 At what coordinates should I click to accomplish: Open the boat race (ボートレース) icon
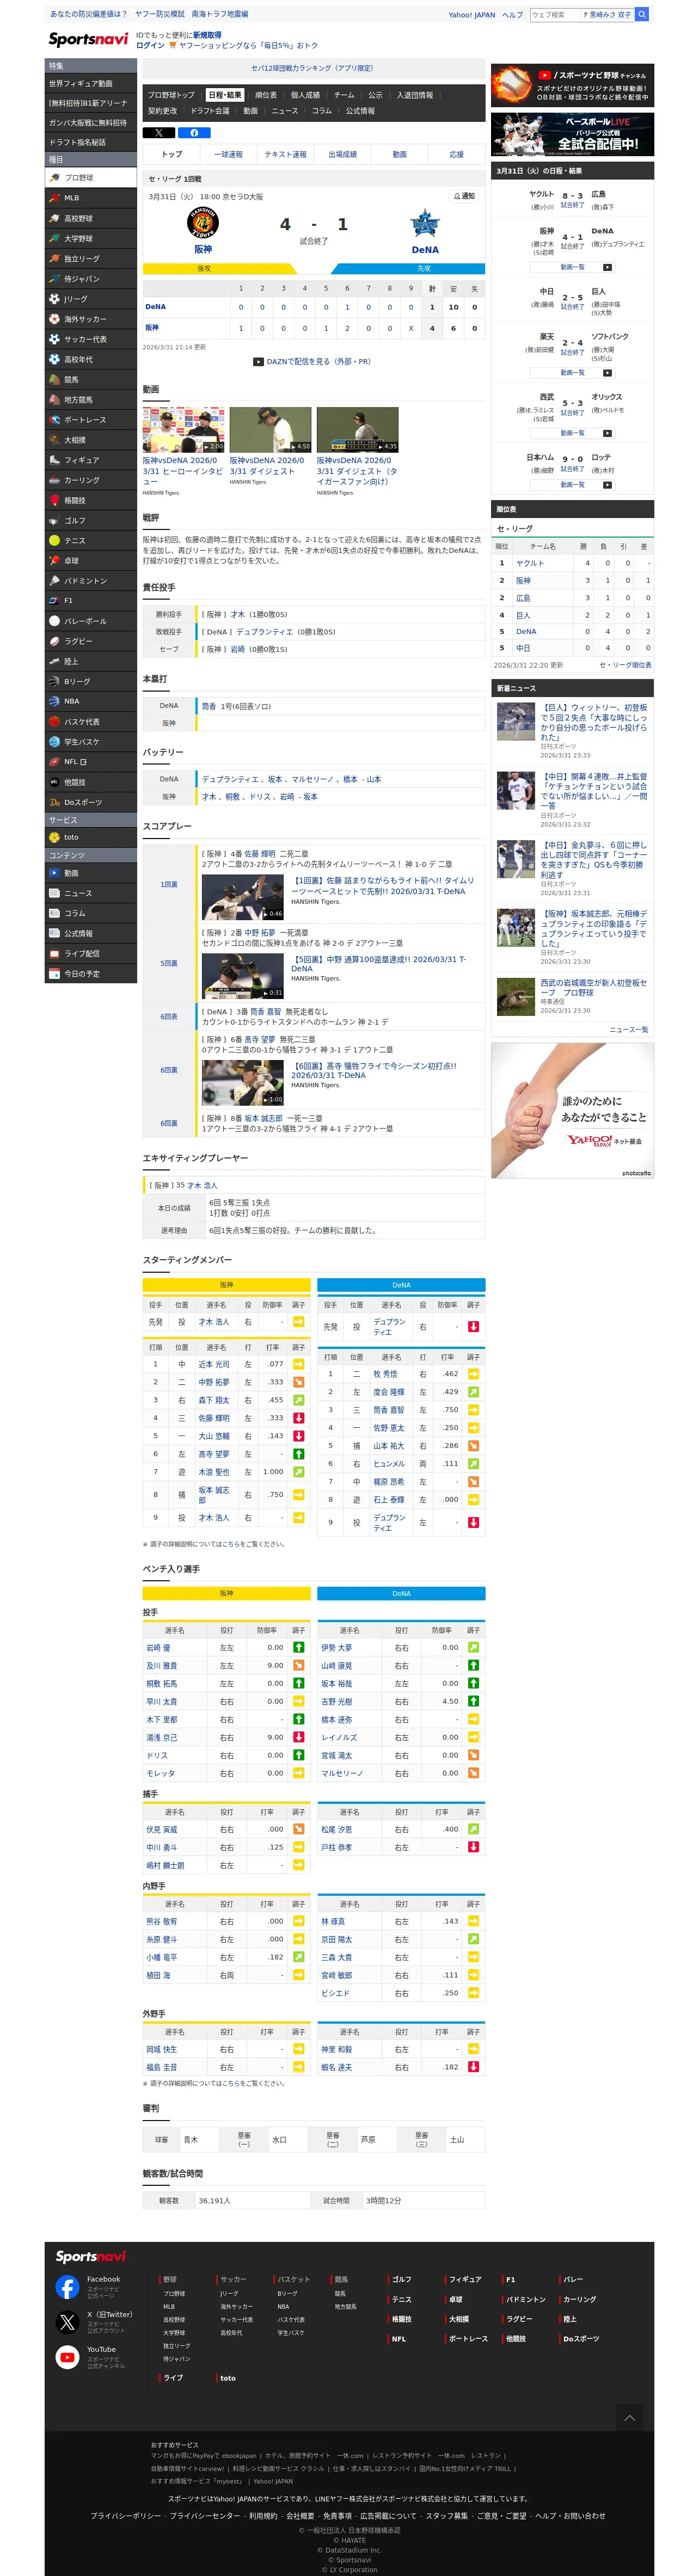[54, 420]
